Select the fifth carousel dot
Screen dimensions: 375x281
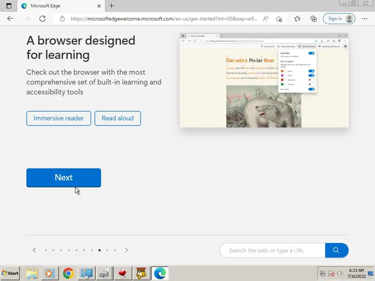point(77,250)
